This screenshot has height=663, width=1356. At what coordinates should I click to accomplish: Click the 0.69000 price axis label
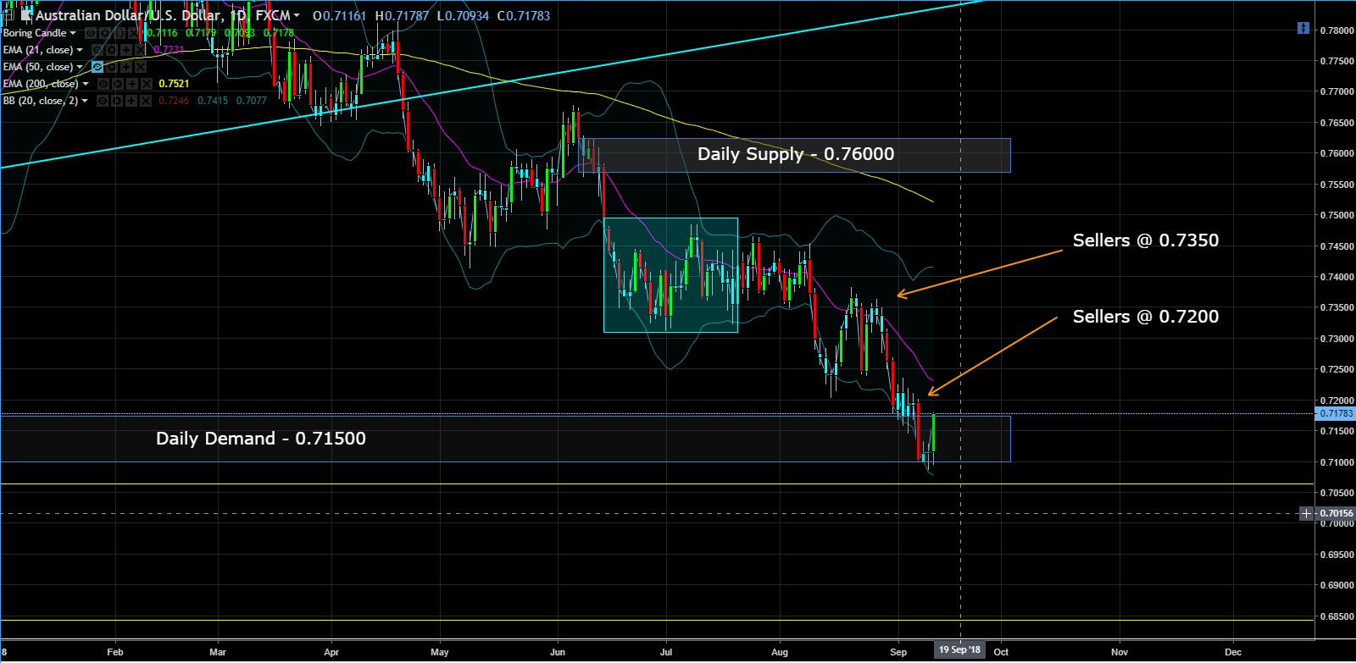click(1337, 585)
